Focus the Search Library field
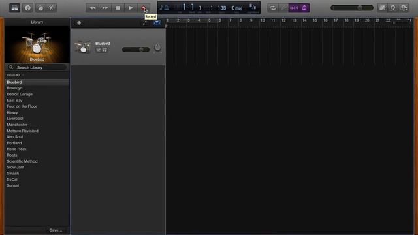Screen dimensions: 418x235 click(x=37, y=67)
